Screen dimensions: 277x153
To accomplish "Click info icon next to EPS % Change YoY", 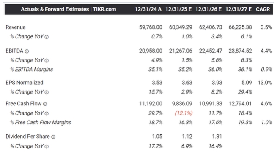I will (47, 92).
